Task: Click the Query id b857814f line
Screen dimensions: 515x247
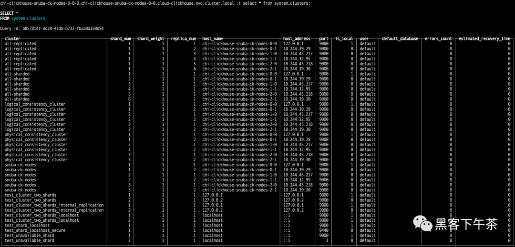Action: [x=52, y=29]
